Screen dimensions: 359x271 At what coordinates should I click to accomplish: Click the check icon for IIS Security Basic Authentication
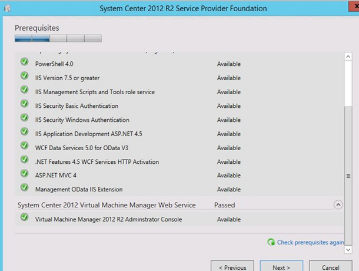point(24,104)
